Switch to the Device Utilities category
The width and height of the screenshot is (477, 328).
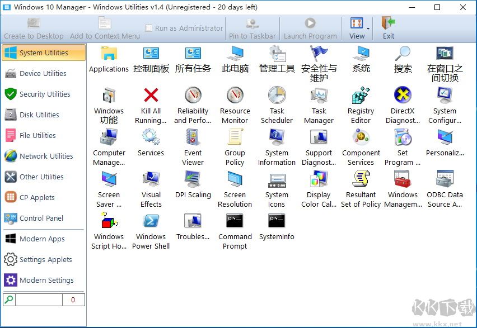[x=43, y=73]
